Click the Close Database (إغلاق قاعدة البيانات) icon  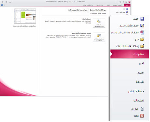click(142, 46)
